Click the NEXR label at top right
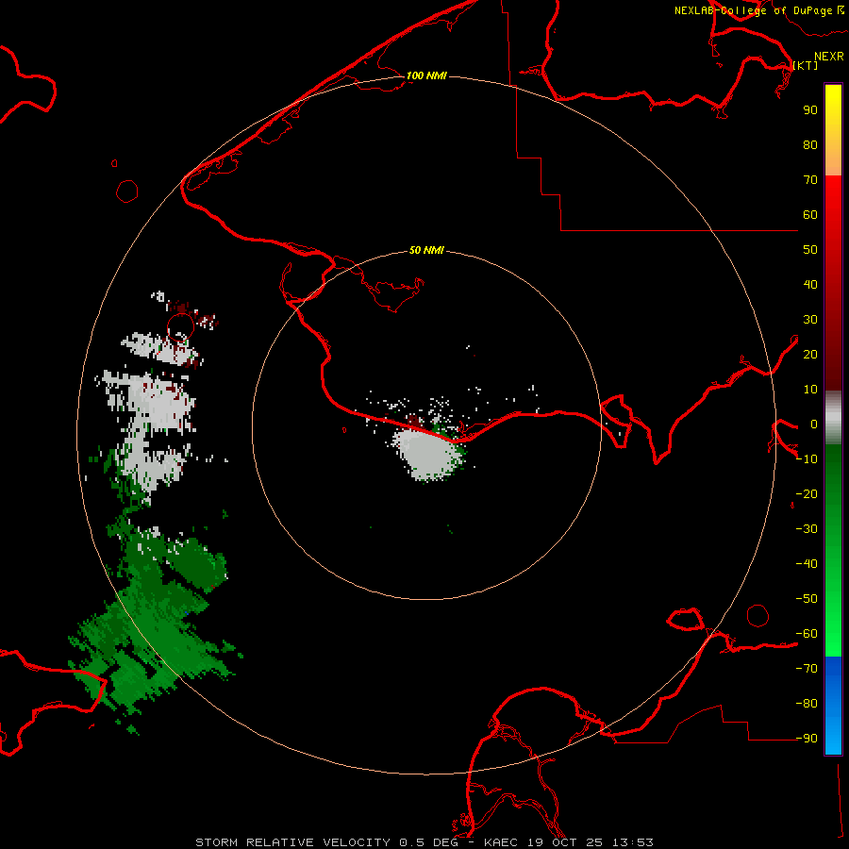Image resolution: width=849 pixels, height=849 pixels. point(829,57)
